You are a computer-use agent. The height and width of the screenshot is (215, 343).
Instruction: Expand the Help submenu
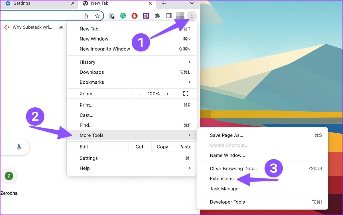(132, 168)
